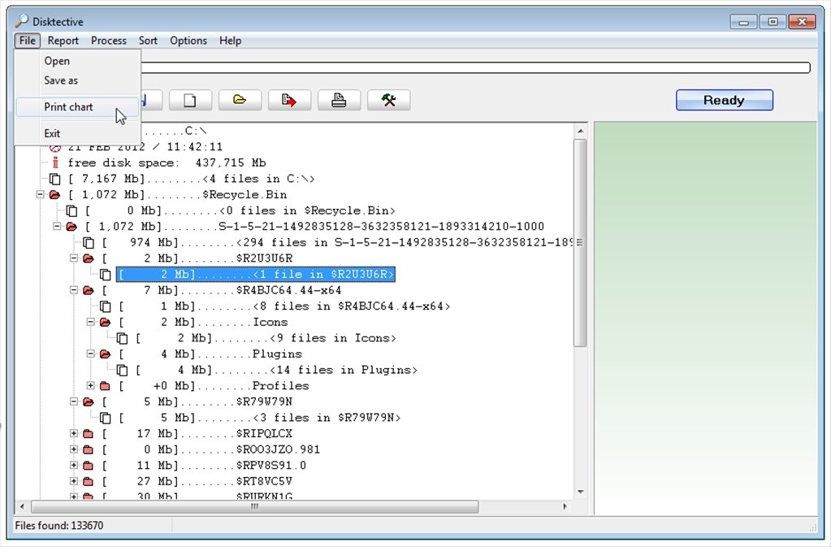Click the folder icon of S-1-5-21-1492835128 row
This screenshot has width=831, height=547.
point(71,226)
